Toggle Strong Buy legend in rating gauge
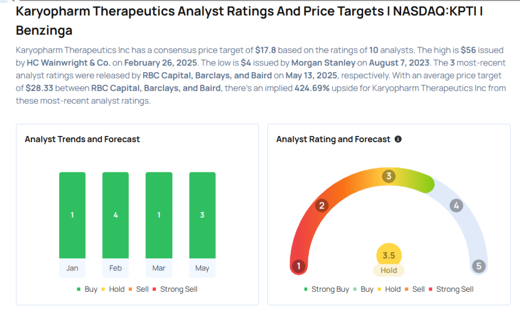Viewport: 520px width, 310px height. click(x=327, y=289)
